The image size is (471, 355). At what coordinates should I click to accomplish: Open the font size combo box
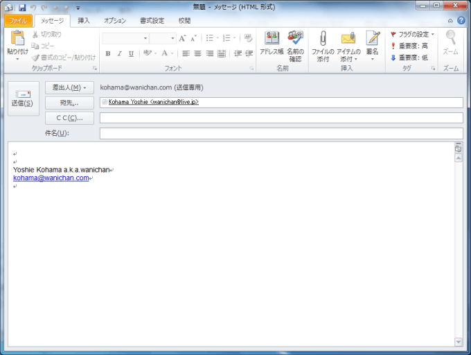coord(163,38)
